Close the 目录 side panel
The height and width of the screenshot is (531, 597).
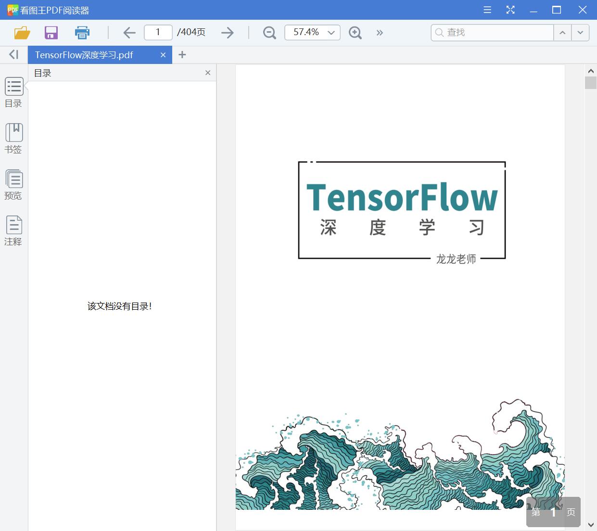208,73
